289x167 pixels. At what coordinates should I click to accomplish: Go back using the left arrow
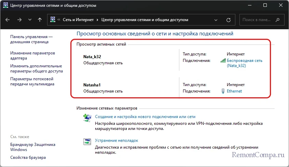pyautogui.click(x=8, y=20)
